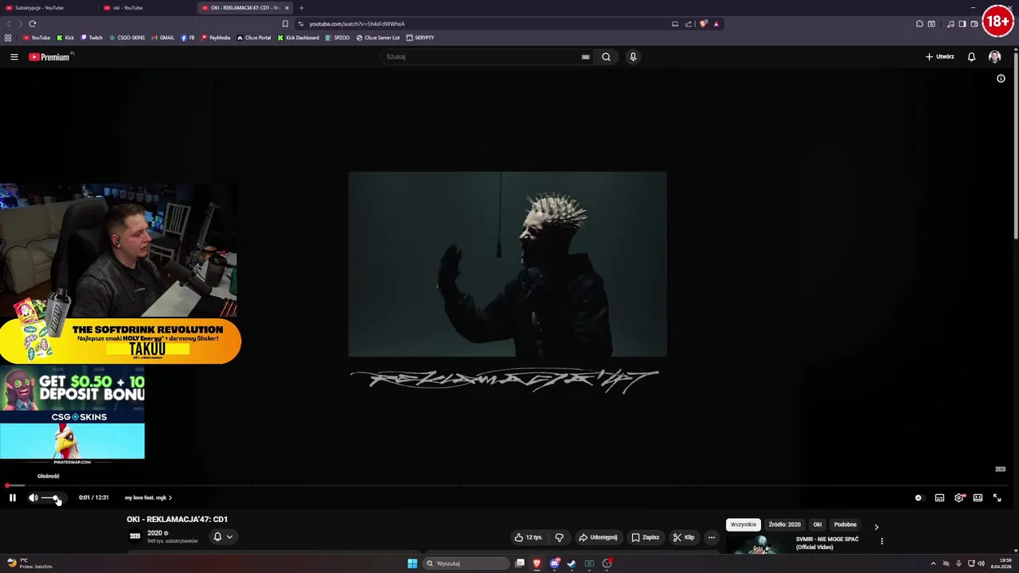Open the on-screen keyboard in search

[x=585, y=57]
